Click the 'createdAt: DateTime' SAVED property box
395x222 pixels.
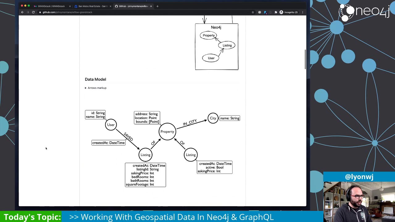[x=108, y=143]
